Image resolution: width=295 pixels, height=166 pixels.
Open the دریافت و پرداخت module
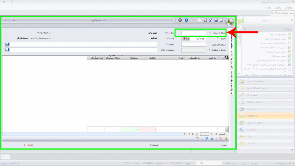(265, 102)
